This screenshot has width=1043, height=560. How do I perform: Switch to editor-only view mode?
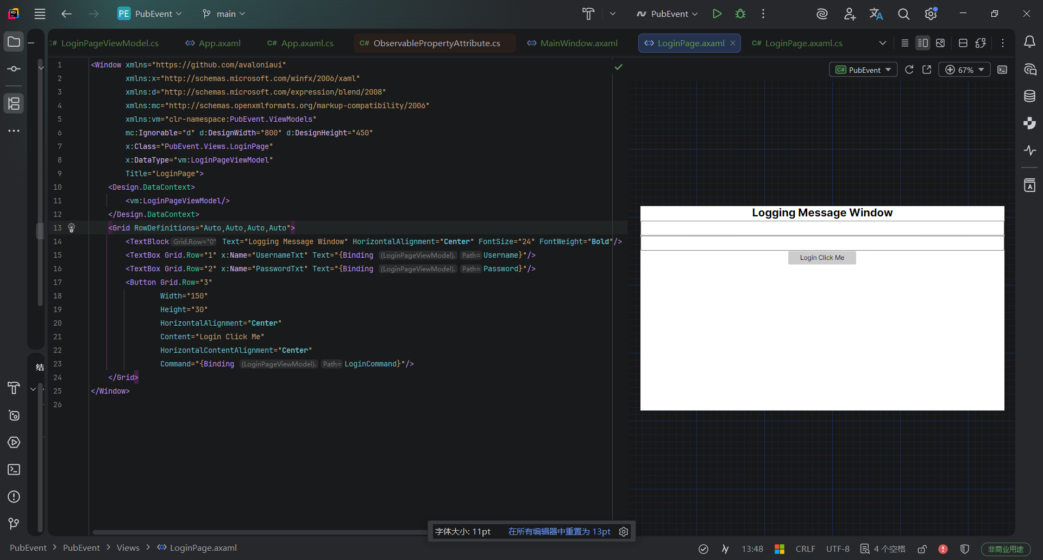[905, 43]
